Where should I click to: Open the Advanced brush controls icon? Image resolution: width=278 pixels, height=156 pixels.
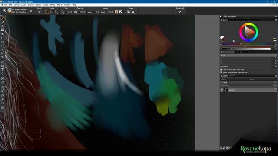point(180,12)
